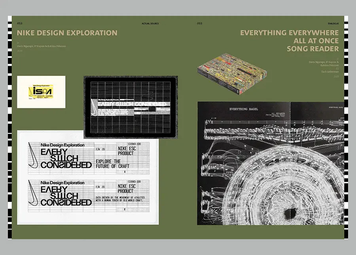Screen dimensions: 356x255
Task: Click F/W 20 on the upper label
Action: [x=100, y=149]
